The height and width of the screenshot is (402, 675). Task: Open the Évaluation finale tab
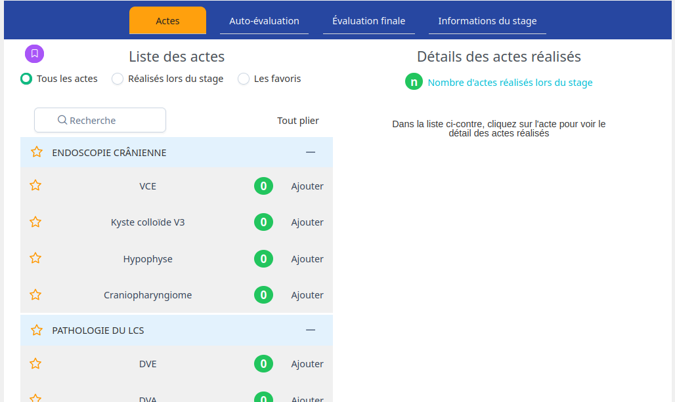tap(368, 21)
